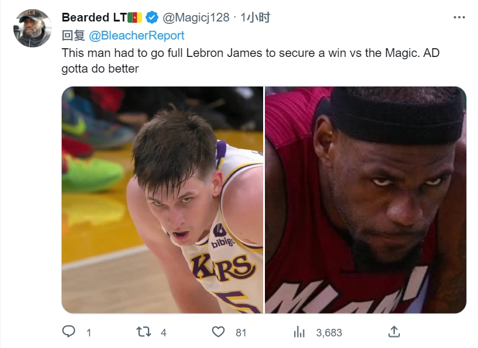478x348 pixels.
Task: Like the tweet with the heart icon
Action: click(x=218, y=332)
